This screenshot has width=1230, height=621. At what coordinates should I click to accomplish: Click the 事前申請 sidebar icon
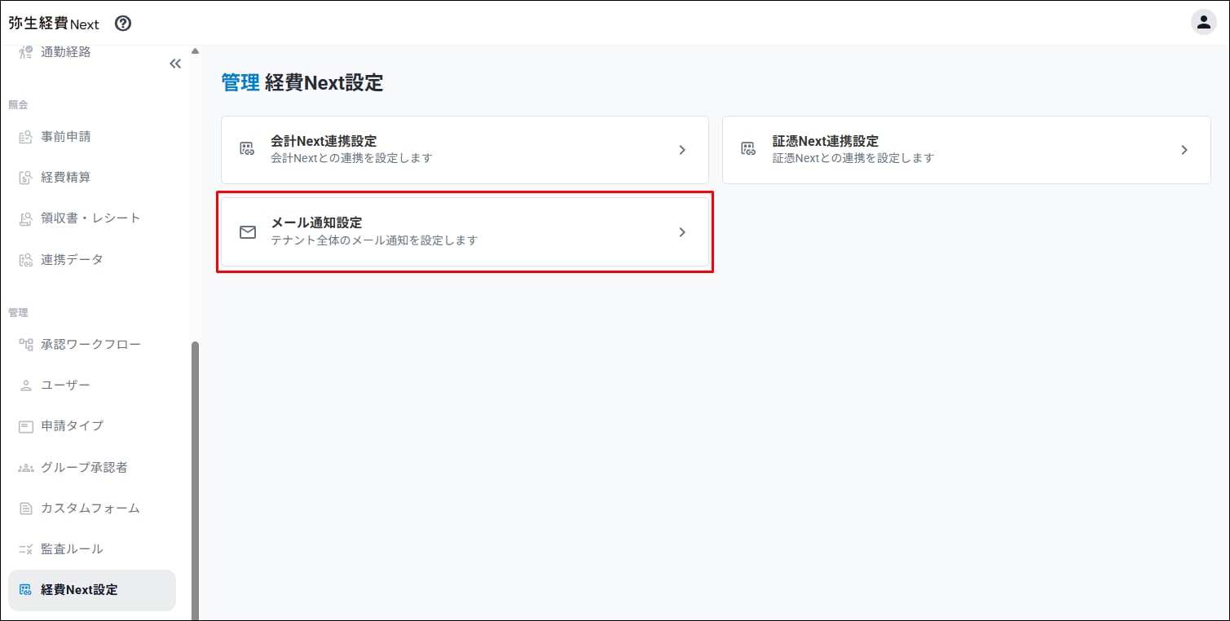[x=25, y=137]
